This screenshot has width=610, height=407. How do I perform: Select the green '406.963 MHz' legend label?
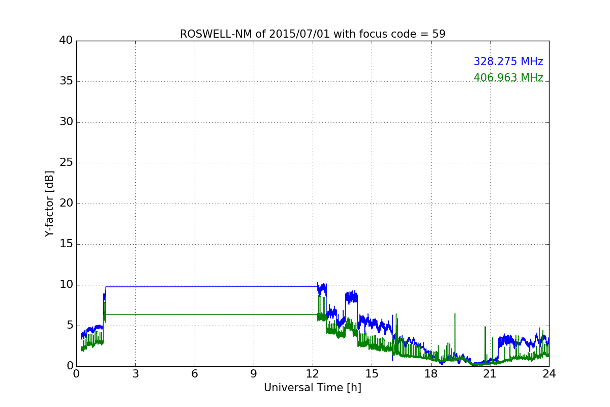pos(508,78)
